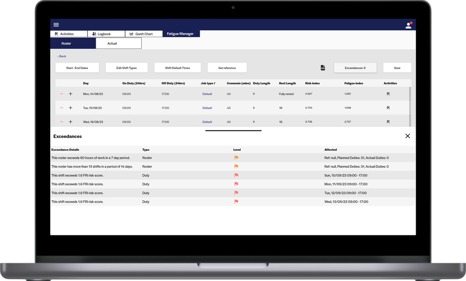Open the hamburger navigation menu
The height and width of the screenshot is (281, 466).
click(56, 24)
